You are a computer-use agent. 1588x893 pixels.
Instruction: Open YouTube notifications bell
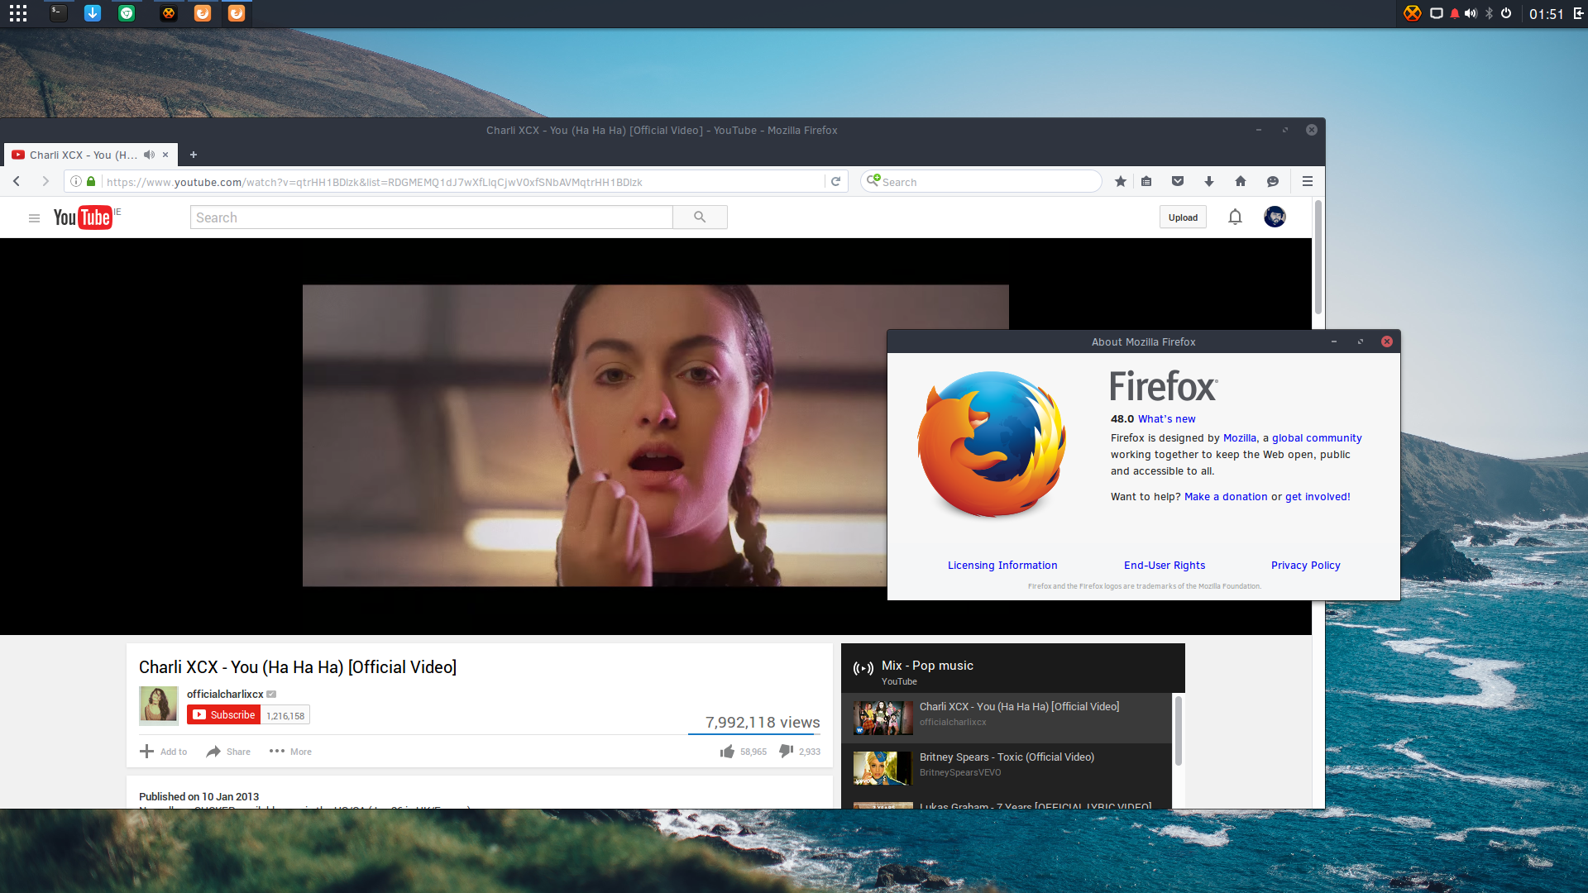click(x=1235, y=217)
